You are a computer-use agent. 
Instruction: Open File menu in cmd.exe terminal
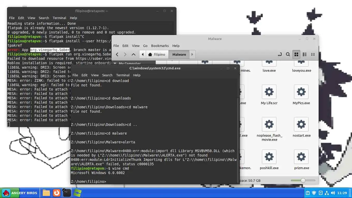[x=75, y=75]
